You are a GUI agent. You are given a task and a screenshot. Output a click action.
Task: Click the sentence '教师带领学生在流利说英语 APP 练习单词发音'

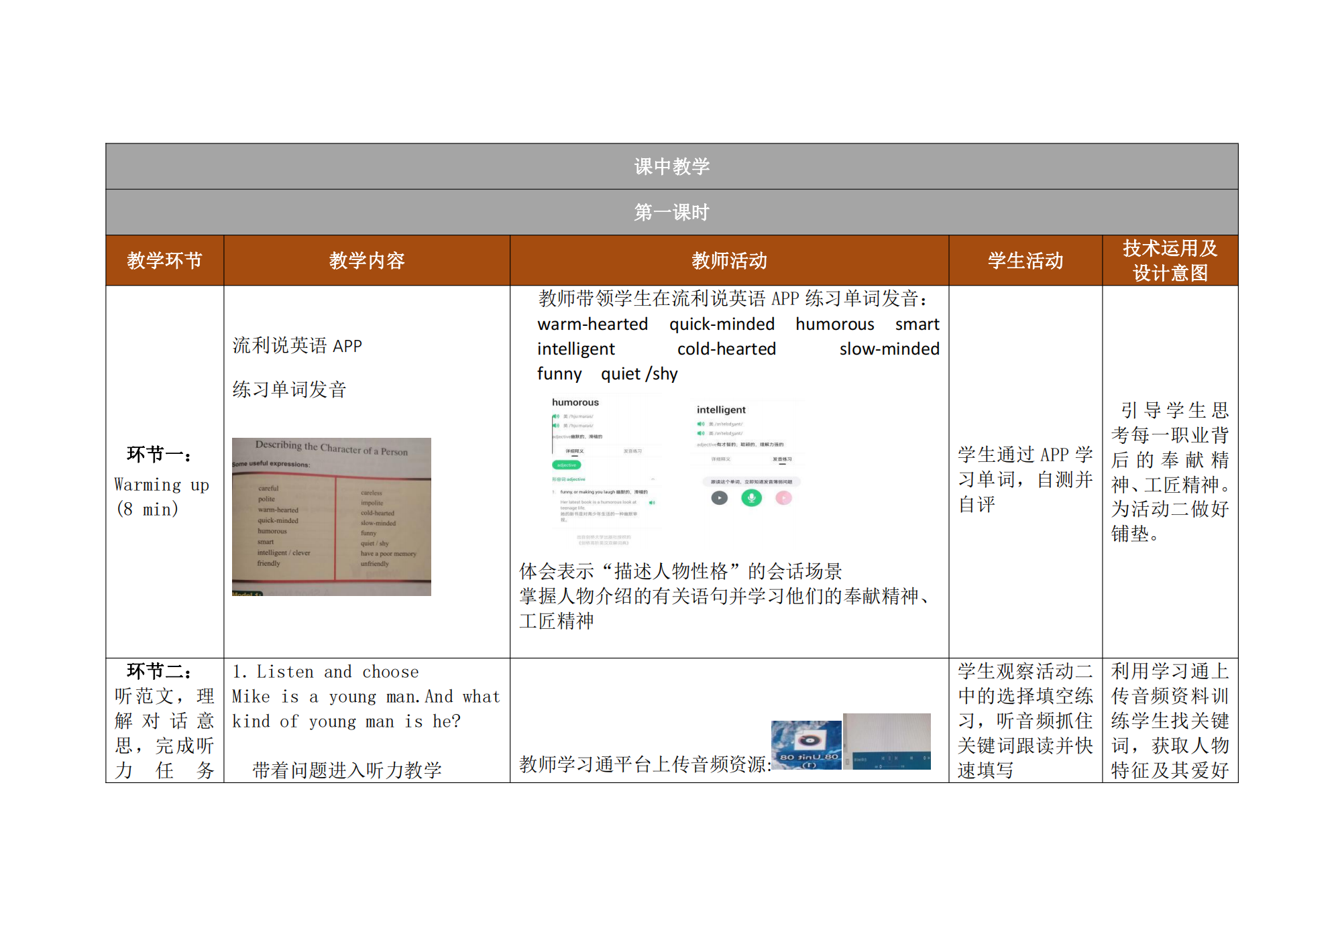point(734,298)
